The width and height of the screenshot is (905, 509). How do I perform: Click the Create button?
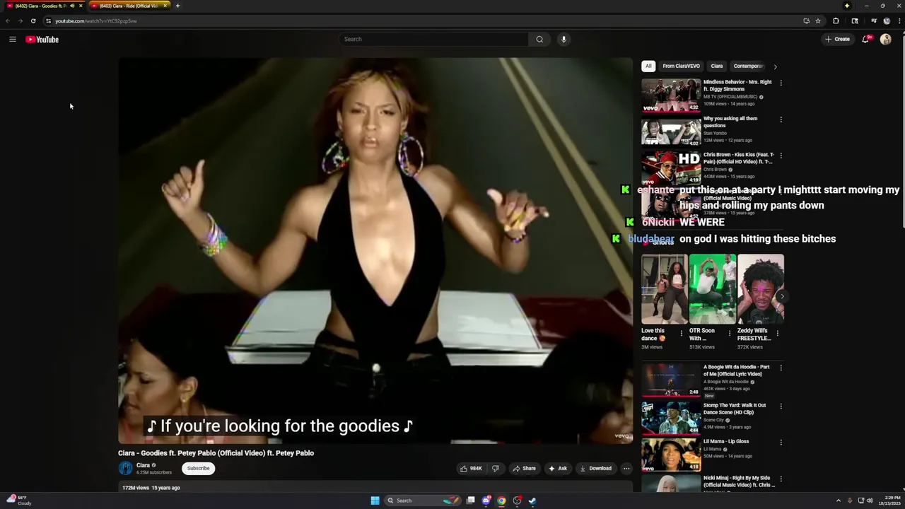837,40
